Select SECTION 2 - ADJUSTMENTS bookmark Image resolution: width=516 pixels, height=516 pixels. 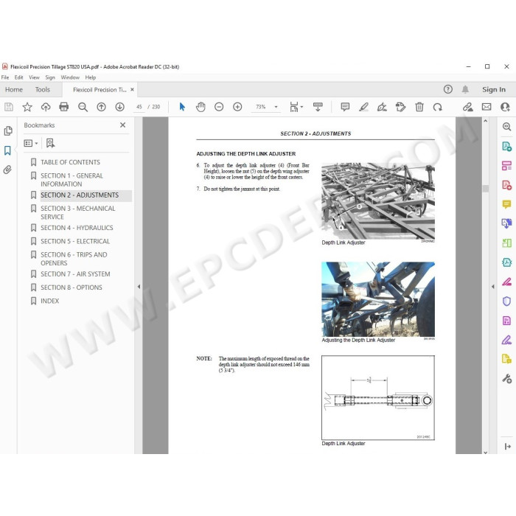coord(80,195)
